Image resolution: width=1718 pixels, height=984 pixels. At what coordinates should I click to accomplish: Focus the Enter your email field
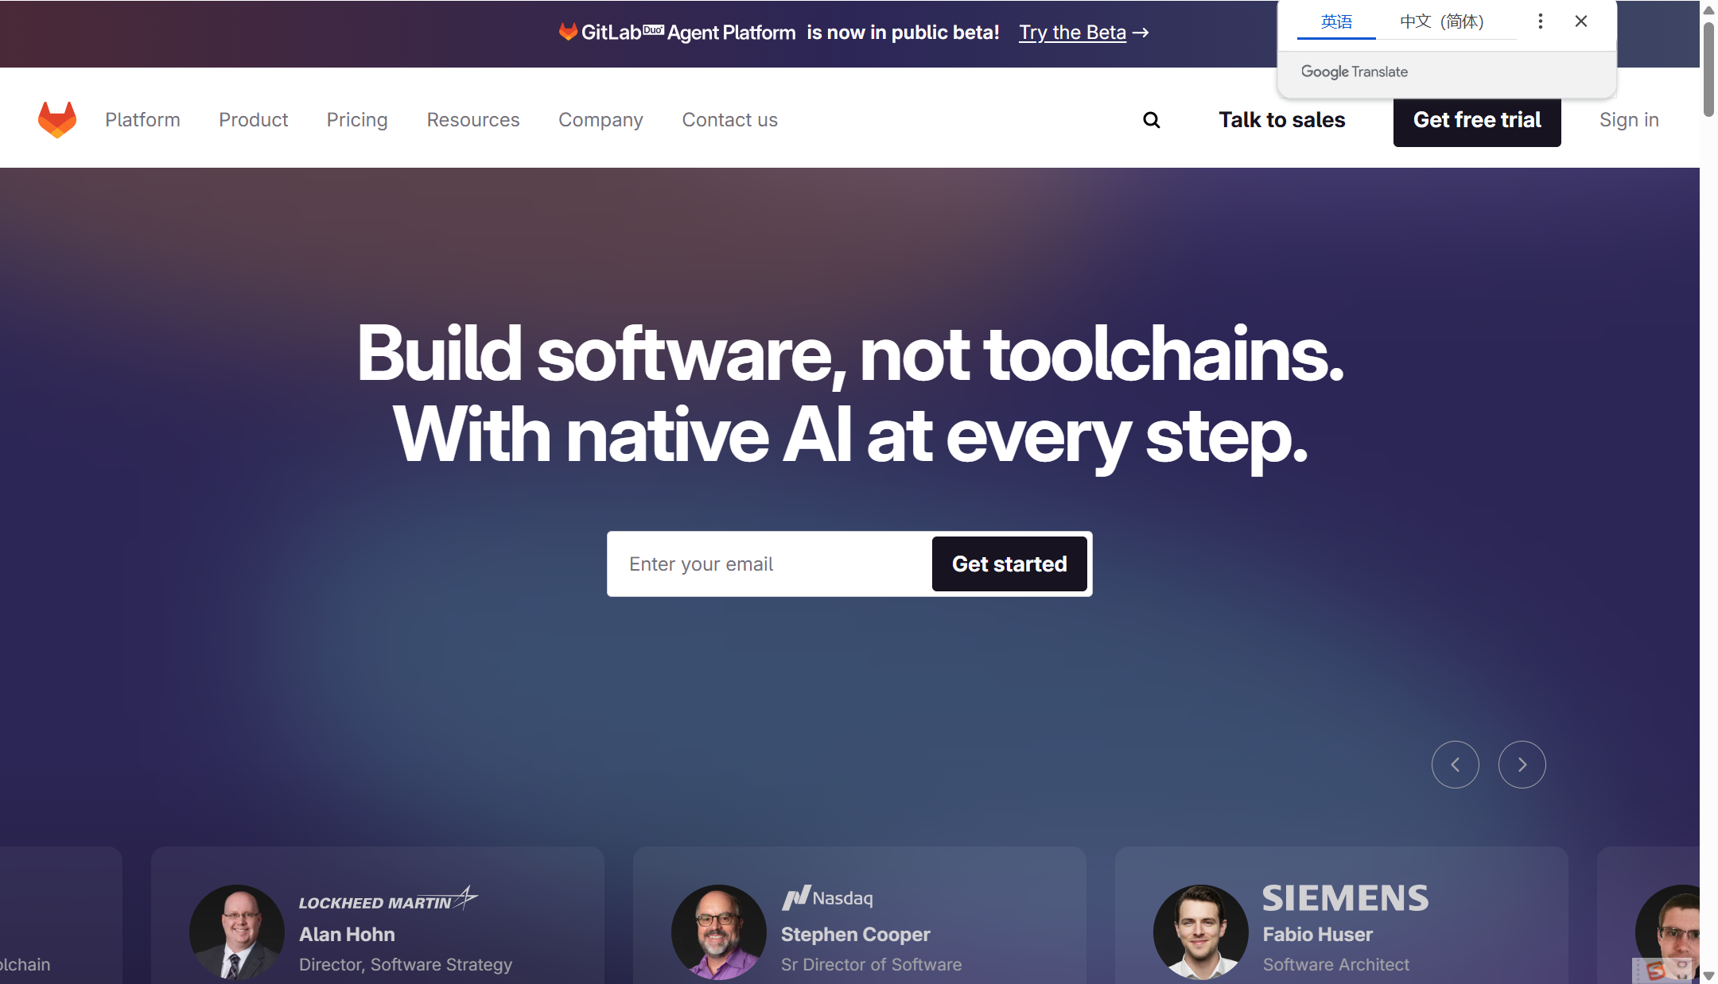coord(770,564)
